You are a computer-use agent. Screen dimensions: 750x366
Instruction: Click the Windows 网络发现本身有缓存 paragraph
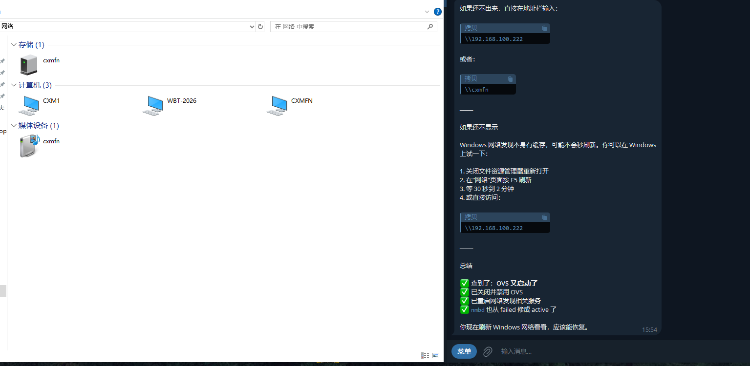coord(558,149)
